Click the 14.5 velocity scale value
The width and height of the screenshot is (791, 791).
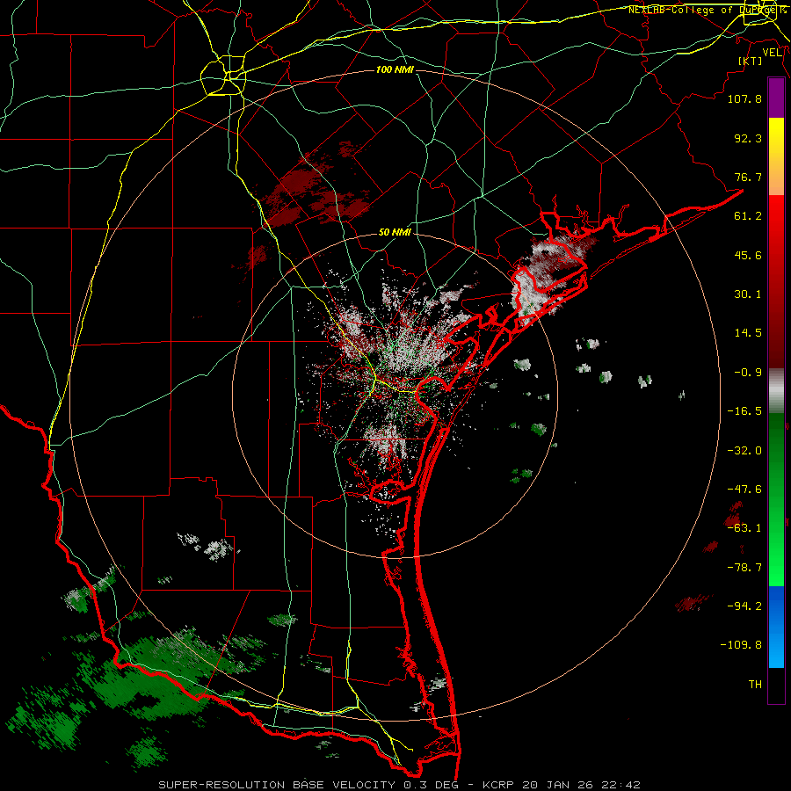click(x=748, y=333)
